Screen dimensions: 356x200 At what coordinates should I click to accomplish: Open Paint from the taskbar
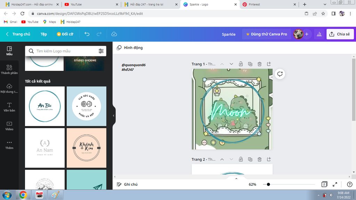[x=55, y=195]
